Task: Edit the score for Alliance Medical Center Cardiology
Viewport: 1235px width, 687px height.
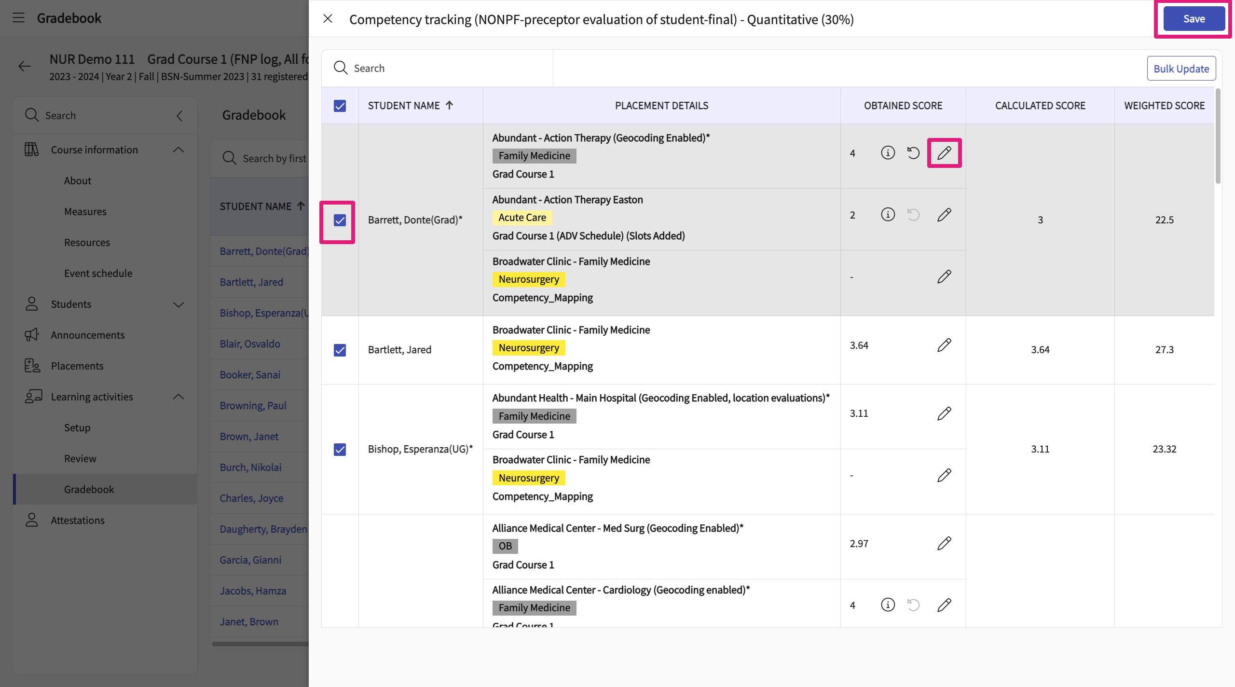Action: [944, 605]
